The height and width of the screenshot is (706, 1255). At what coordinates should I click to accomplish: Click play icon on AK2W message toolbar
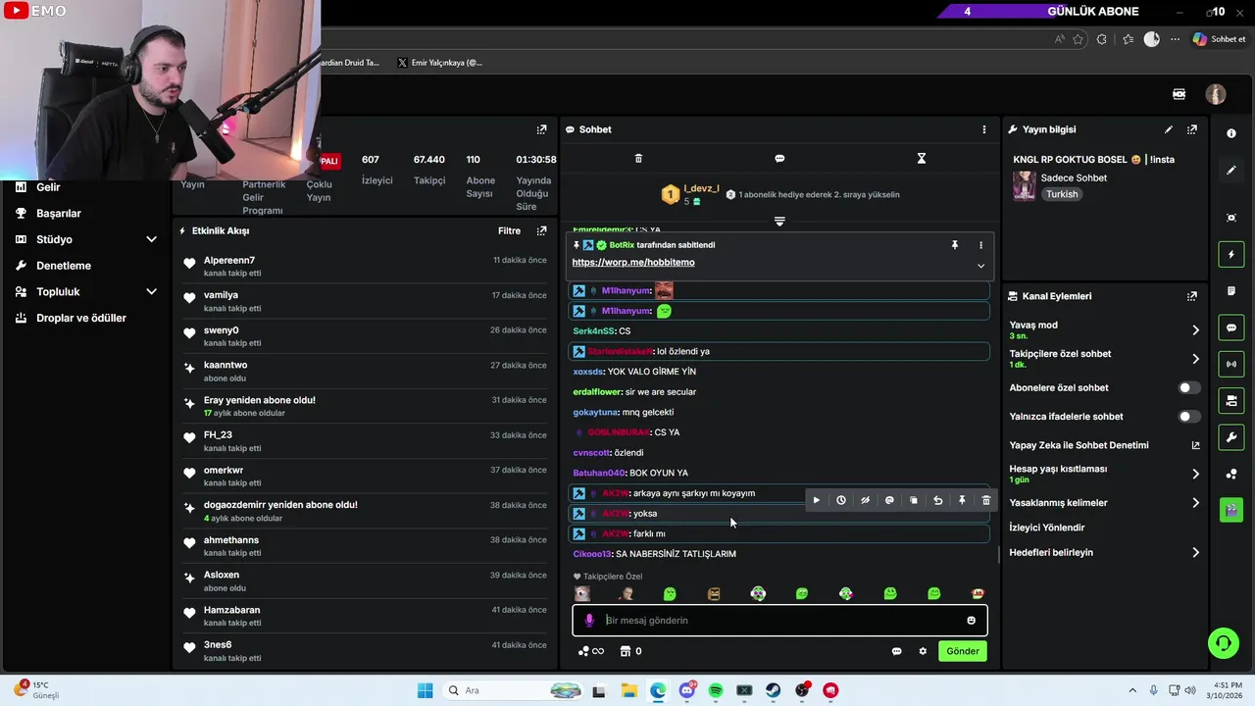[816, 500]
